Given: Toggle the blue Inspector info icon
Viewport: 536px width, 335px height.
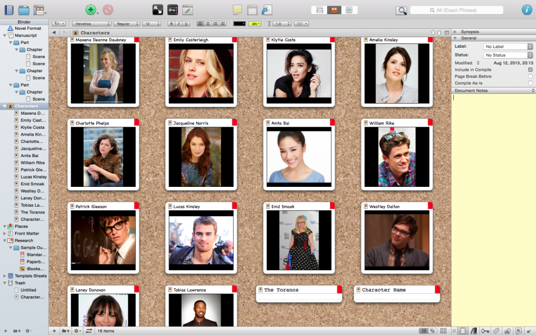Looking at the screenshot, I should (527, 10).
